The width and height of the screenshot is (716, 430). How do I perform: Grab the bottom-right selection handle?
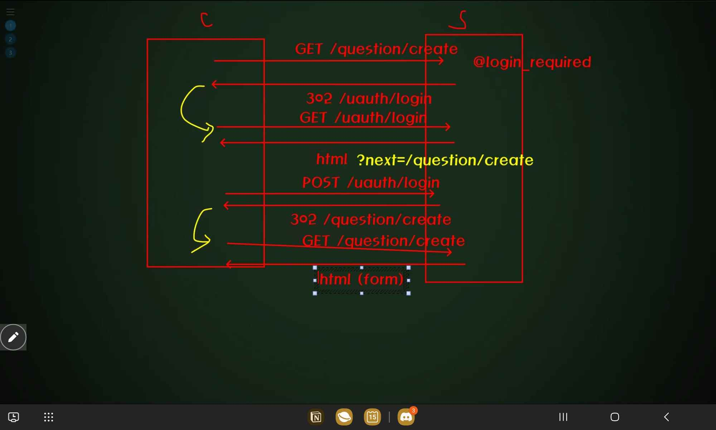(x=409, y=293)
